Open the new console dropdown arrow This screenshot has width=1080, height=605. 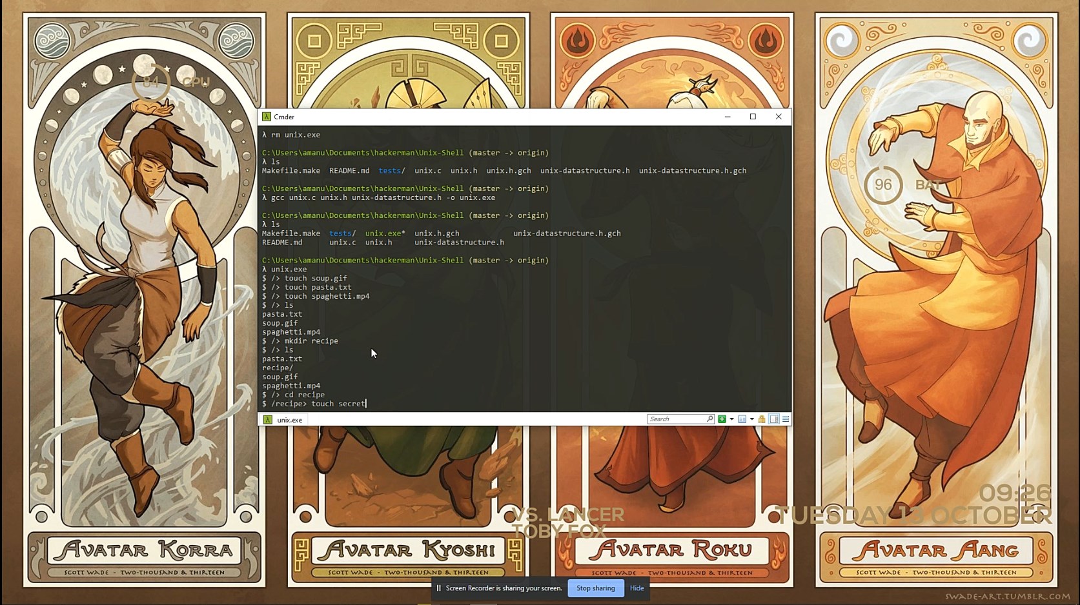point(731,419)
